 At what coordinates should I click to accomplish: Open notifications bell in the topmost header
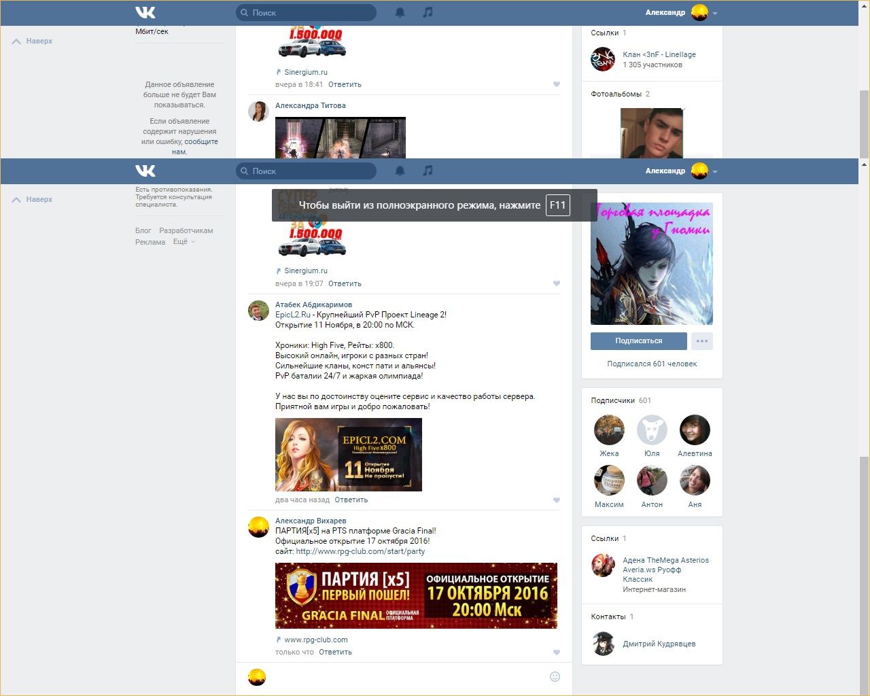(400, 12)
